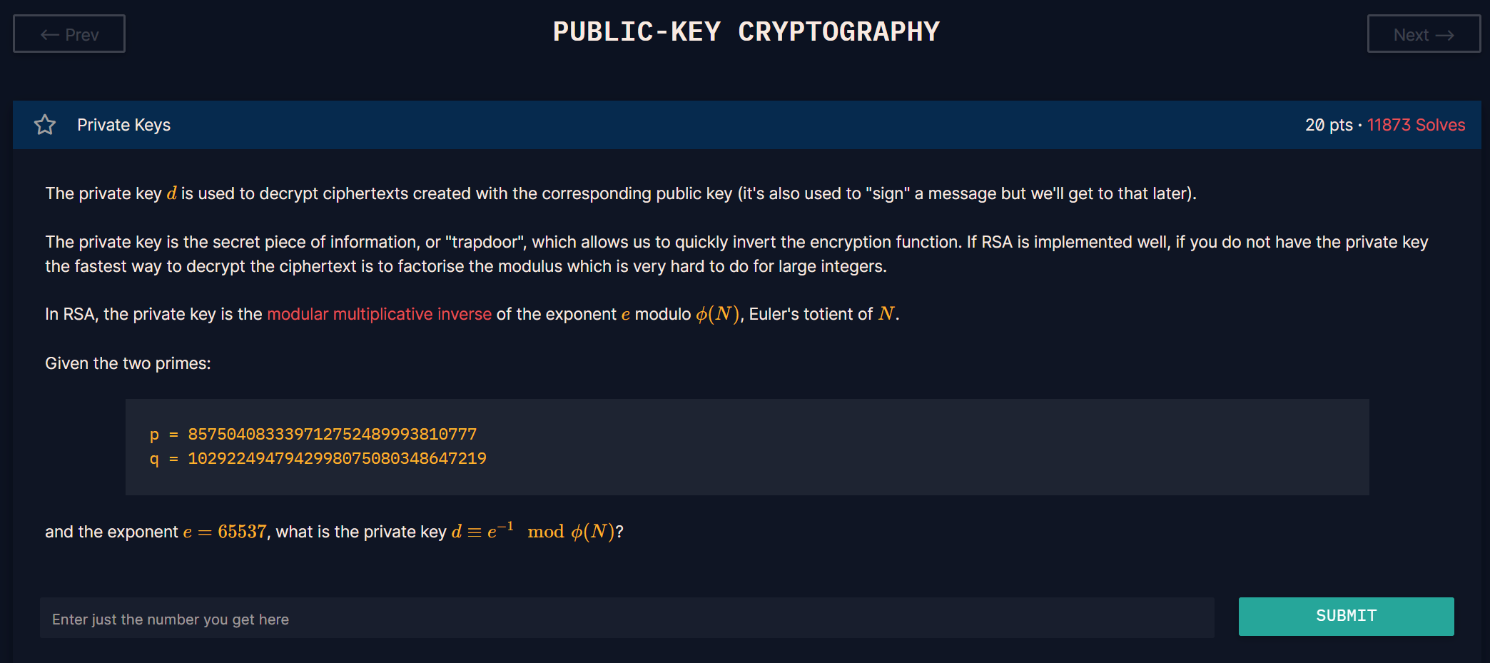Click the Private Keys header bar
Viewport: 1490px width, 663px height.
747,125
